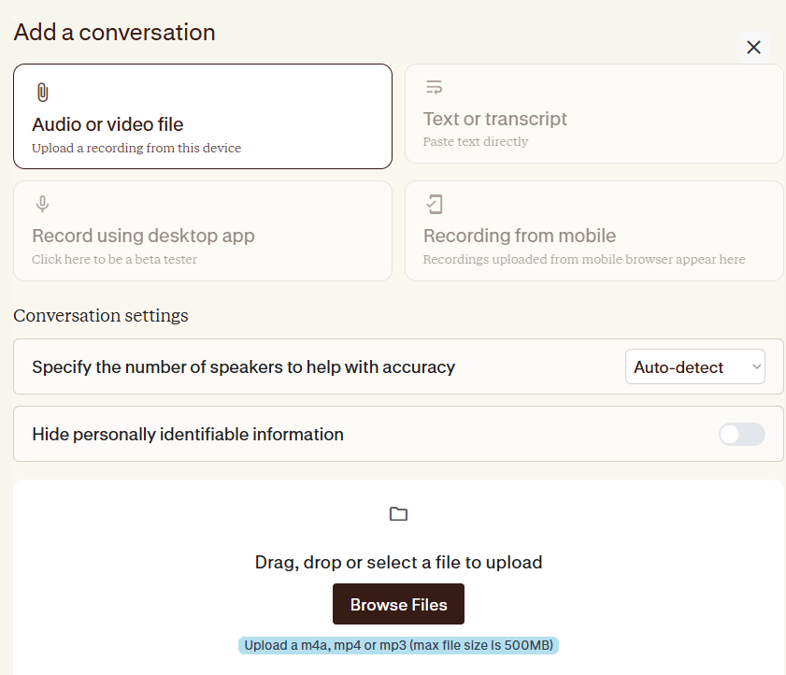786x675 pixels.
Task: Click 'Specify the number of speakers' label
Action: click(244, 367)
